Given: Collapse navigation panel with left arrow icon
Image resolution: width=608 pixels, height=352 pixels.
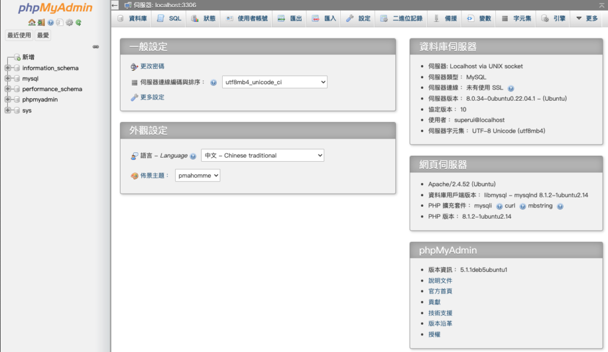Looking at the screenshot, I should click(115, 5).
